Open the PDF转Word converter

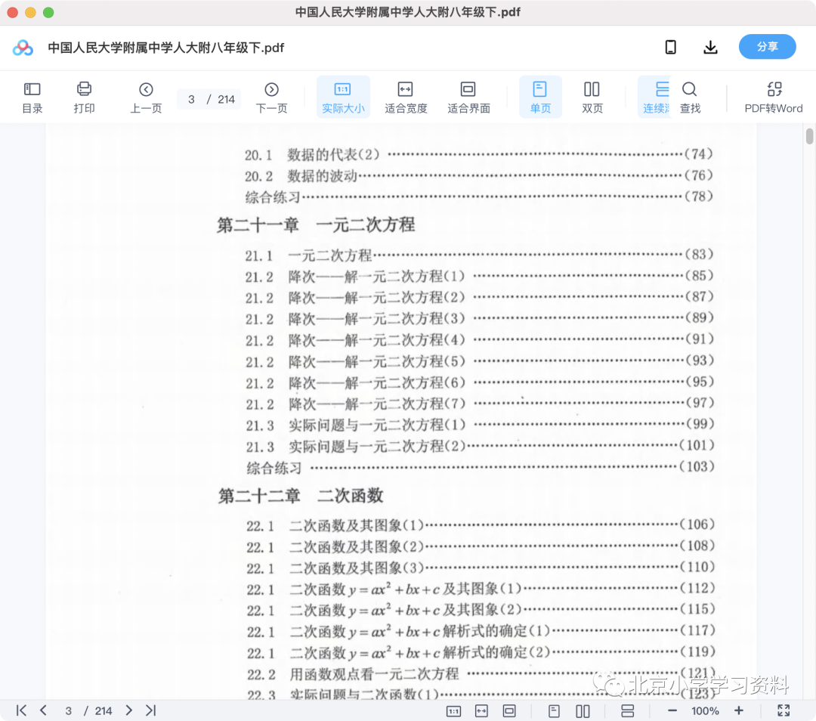[774, 97]
